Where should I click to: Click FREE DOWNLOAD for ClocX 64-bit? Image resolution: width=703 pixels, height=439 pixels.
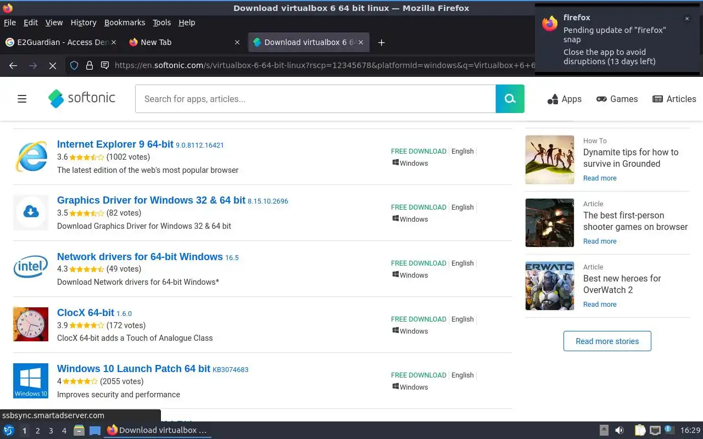pos(419,319)
